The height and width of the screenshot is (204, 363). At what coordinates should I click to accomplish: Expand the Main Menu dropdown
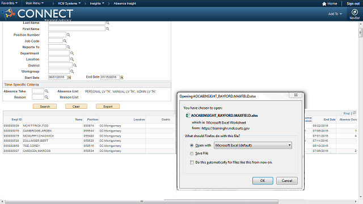click(35, 3)
